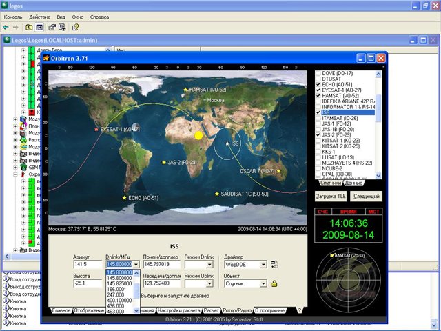Click the ISS satellite marker on the map

(227, 143)
